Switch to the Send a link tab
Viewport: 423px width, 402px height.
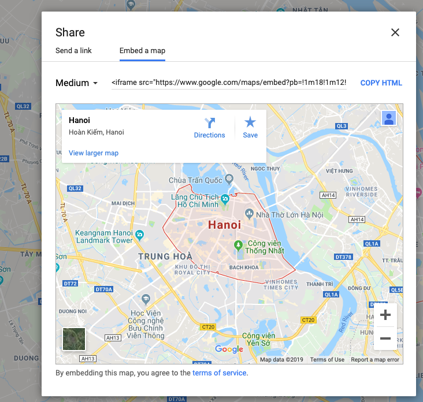tap(73, 51)
